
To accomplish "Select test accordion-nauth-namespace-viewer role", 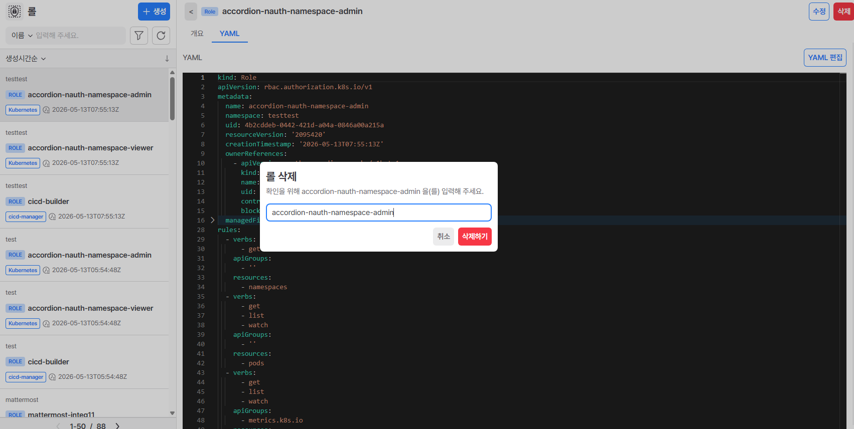I will [84, 308].
